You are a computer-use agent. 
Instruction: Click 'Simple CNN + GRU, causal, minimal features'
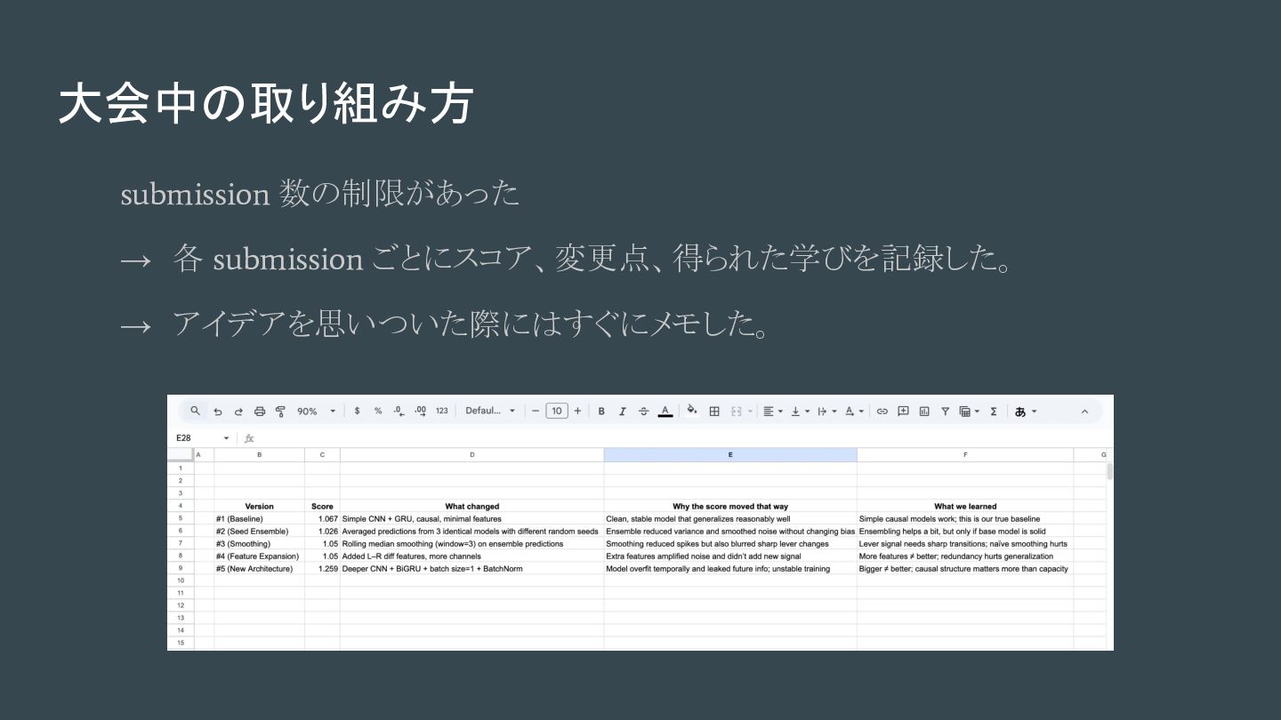[x=422, y=518]
